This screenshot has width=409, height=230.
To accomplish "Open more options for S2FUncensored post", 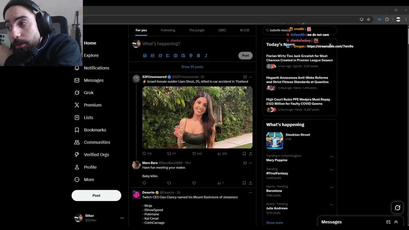I will (251, 77).
